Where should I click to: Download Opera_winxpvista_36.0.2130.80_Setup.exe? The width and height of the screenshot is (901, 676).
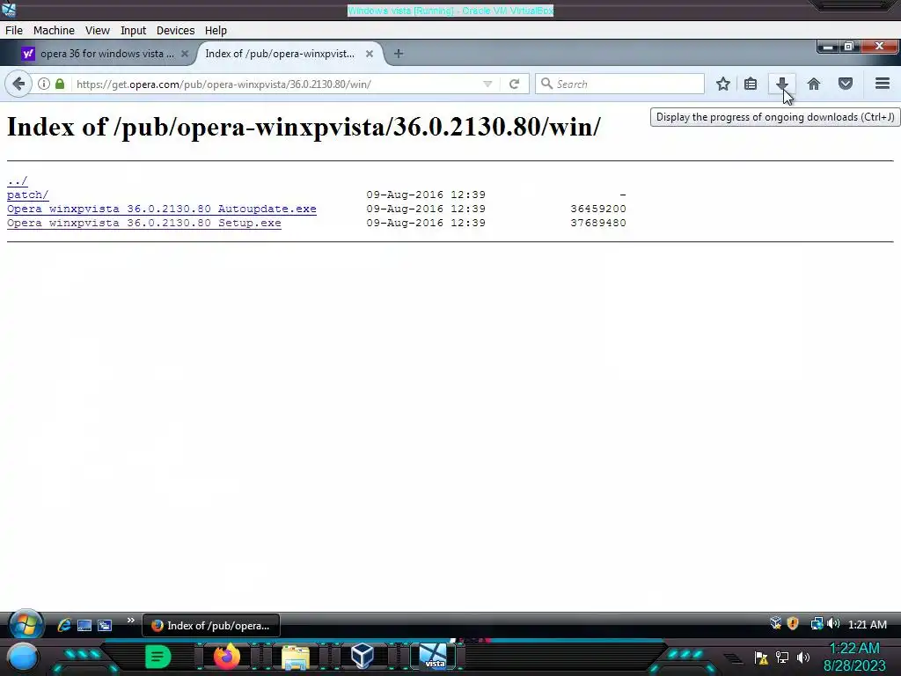click(x=144, y=223)
